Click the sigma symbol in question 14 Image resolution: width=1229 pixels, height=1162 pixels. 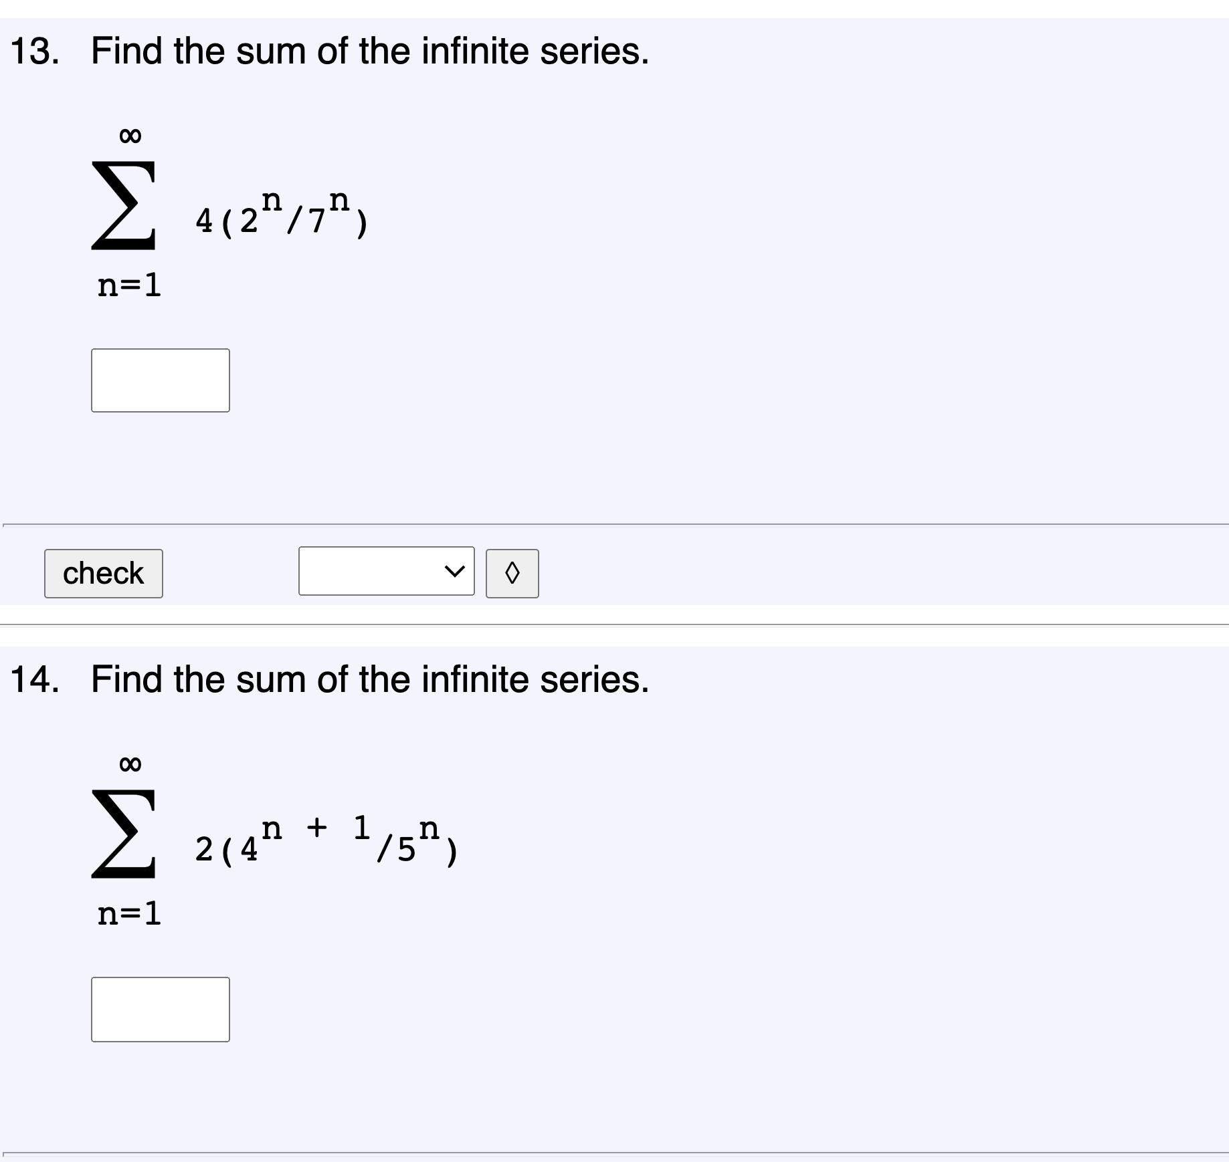tap(124, 834)
